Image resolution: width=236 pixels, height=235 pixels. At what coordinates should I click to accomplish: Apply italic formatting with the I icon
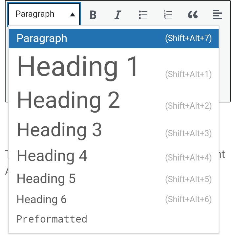(x=118, y=15)
